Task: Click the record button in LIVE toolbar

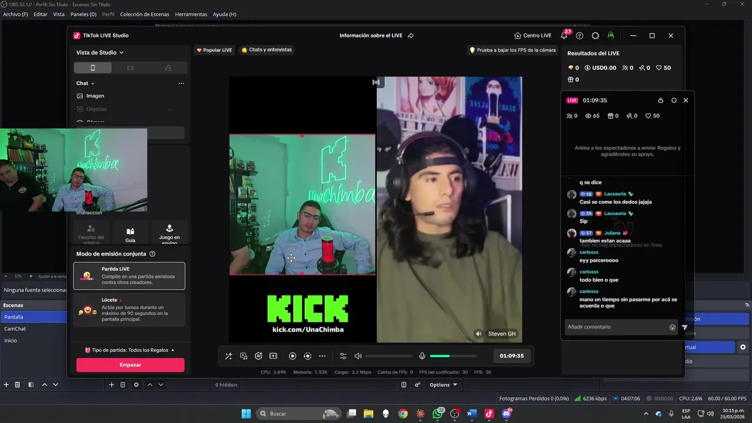Action: [x=293, y=356]
